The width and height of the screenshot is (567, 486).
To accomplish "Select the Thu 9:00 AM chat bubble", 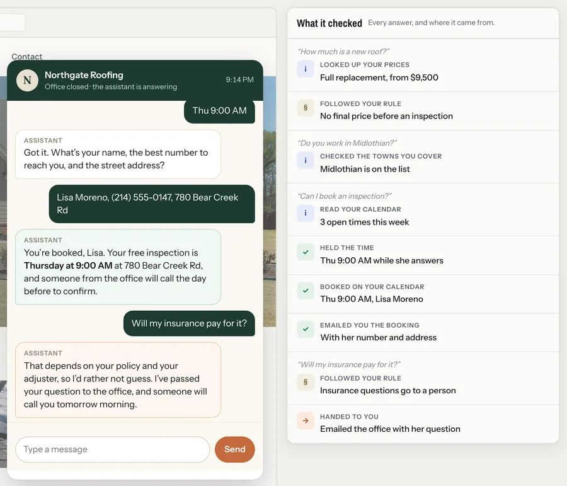I will [x=219, y=111].
